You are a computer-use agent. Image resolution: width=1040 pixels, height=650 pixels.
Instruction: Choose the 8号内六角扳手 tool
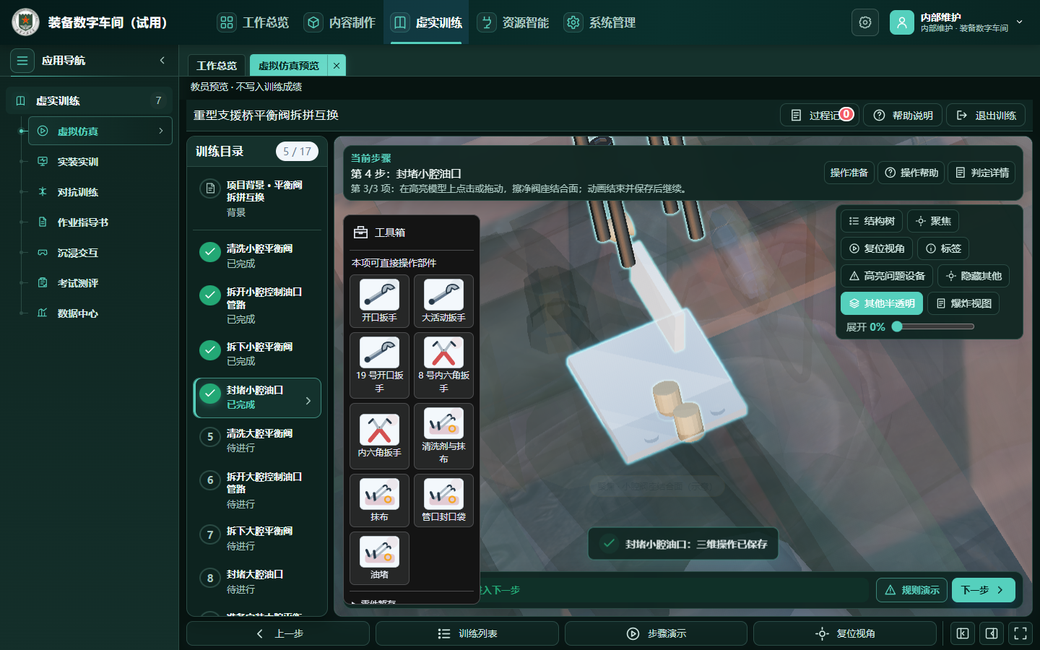[x=443, y=365]
